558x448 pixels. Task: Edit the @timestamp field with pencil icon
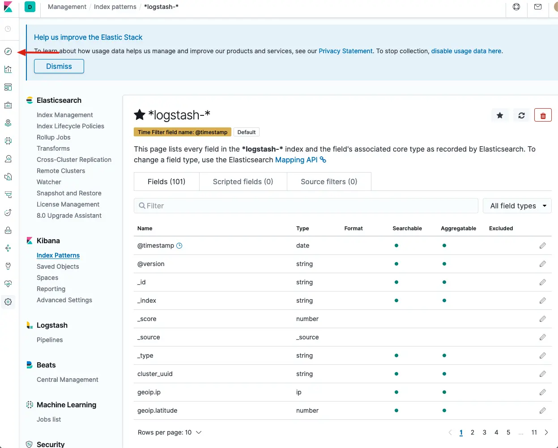tap(542, 245)
